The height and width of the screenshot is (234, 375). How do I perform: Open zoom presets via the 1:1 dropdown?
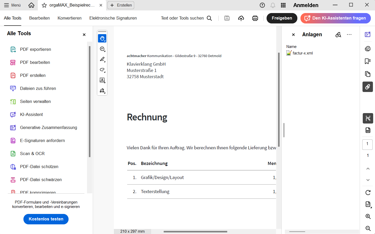click(367, 204)
